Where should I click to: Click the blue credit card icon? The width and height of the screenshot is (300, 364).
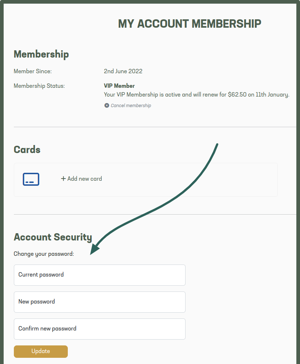pyautogui.click(x=31, y=179)
